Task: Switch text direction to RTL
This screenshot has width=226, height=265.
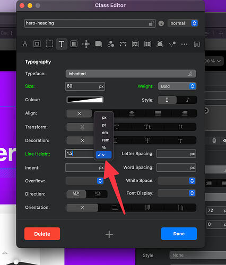Action: [x=97, y=194]
